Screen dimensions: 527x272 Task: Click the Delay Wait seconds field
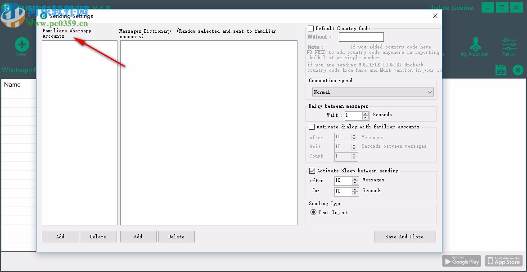pyautogui.click(x=354, y=115)
